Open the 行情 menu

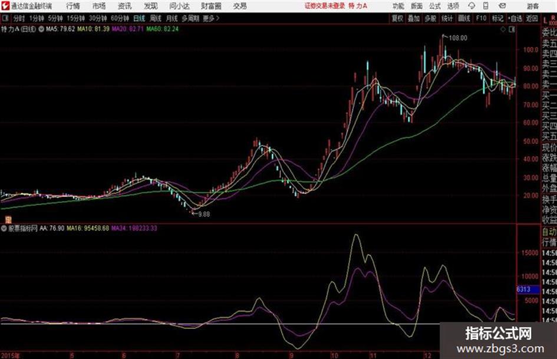tap(73, 6)
